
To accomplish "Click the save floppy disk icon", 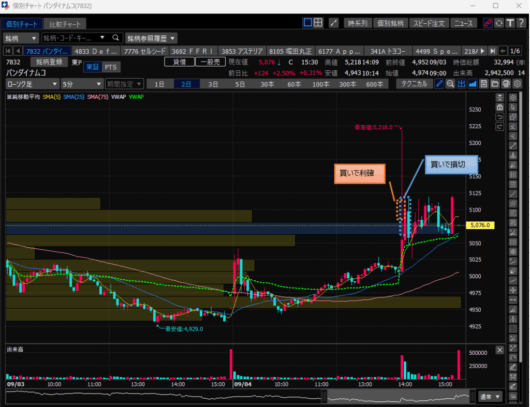I will (483, 84).
